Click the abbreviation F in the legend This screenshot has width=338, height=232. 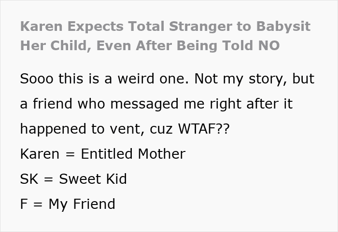point(24,204)
